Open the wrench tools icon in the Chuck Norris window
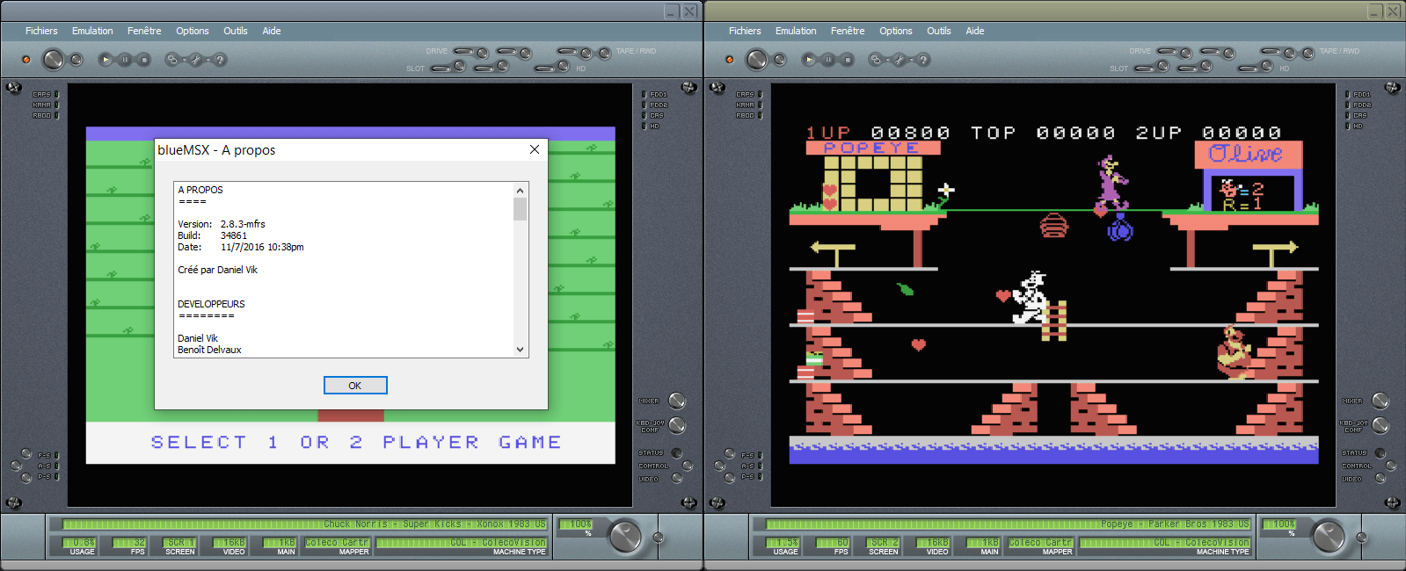 pos(196,60)
